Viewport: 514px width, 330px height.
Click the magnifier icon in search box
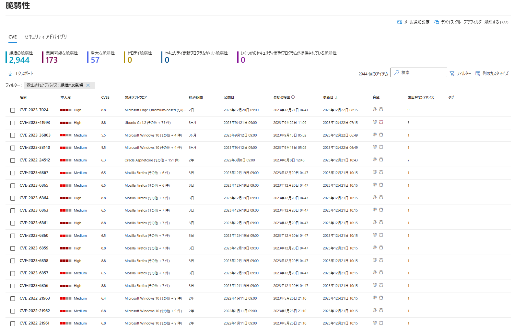click(397, 72)
